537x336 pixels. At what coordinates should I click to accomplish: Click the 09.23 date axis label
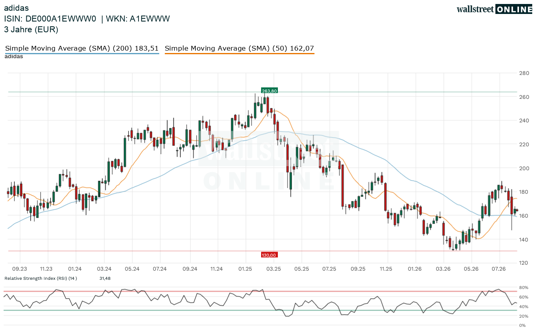pos(20,269)
